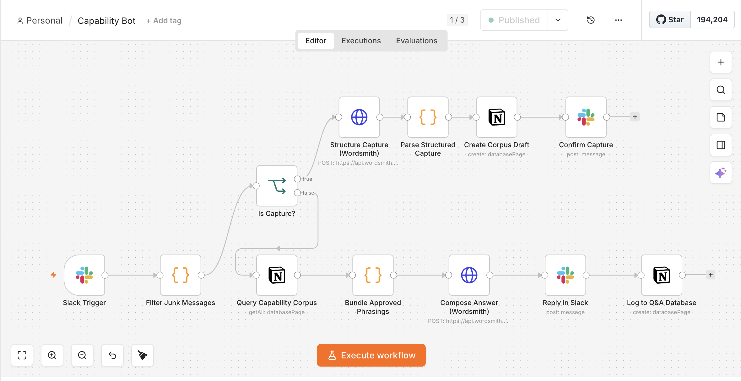Image resolution: width=741 pixels, height=381 pixels.
Task: Click plus connector after Confirm Capture
Action: point(635,117)
